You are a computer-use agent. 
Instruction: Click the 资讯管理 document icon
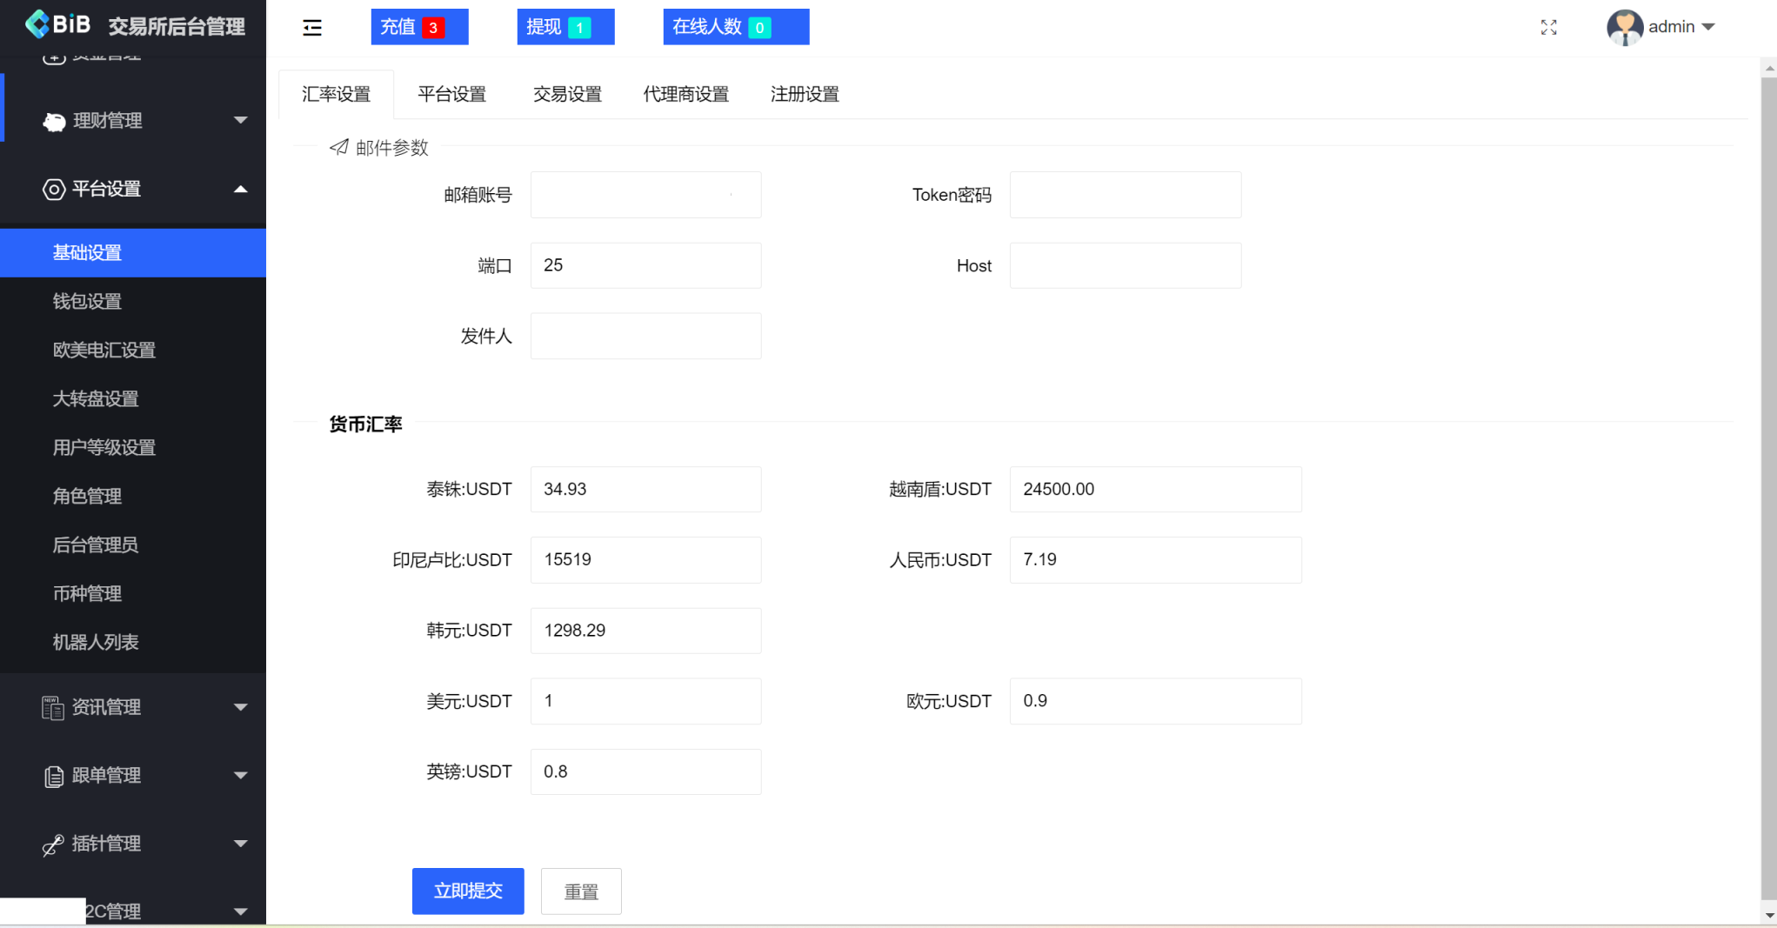pos(52,707)
